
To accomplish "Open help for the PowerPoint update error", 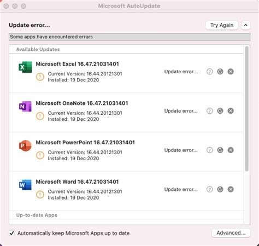I will pos(210,150).
